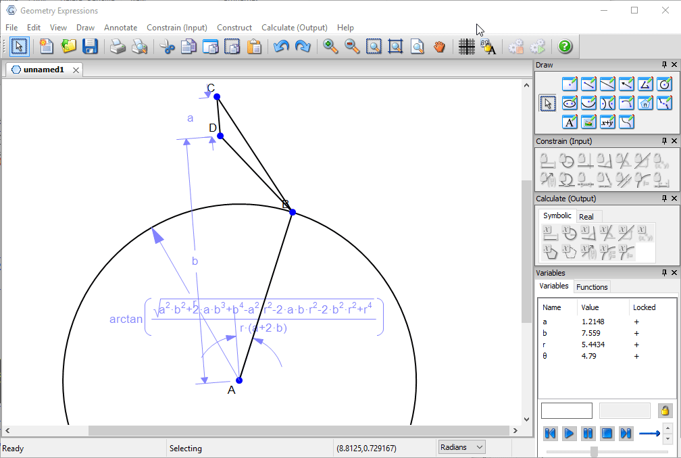Close the unnamed1 document tab
This screenshot has height=458, width=681.
[76, 70]
